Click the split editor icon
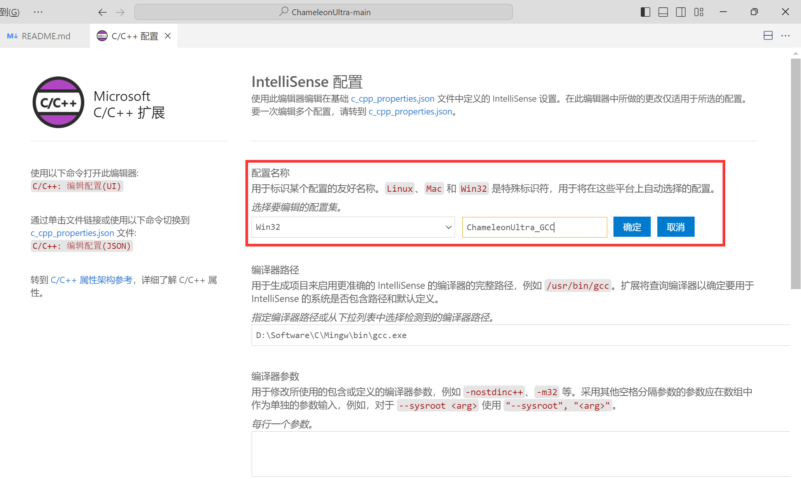This screenshot has height=479, width=801. click(x=768, y=36)
